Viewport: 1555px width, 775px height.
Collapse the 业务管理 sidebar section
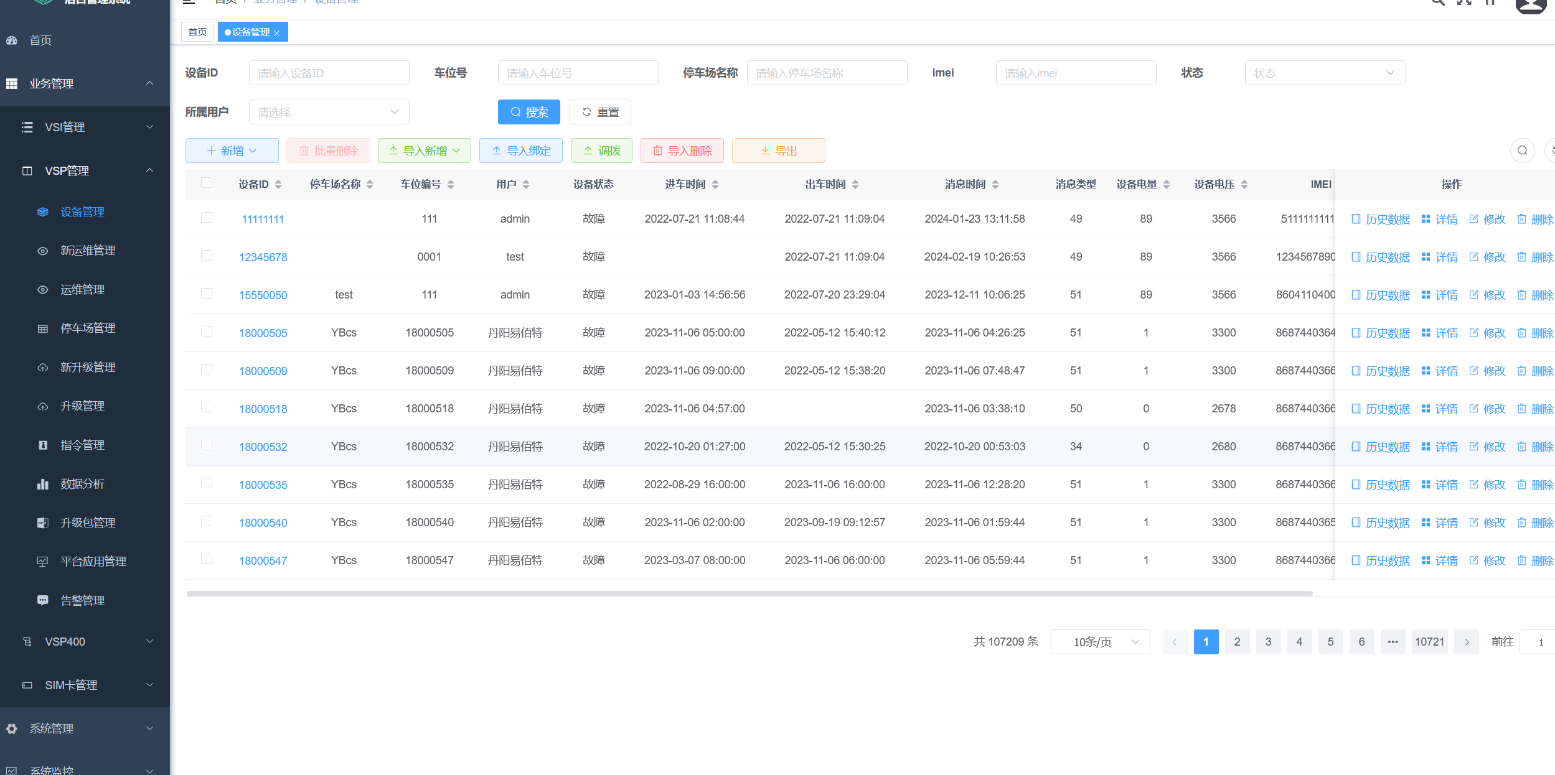[85, 83]
